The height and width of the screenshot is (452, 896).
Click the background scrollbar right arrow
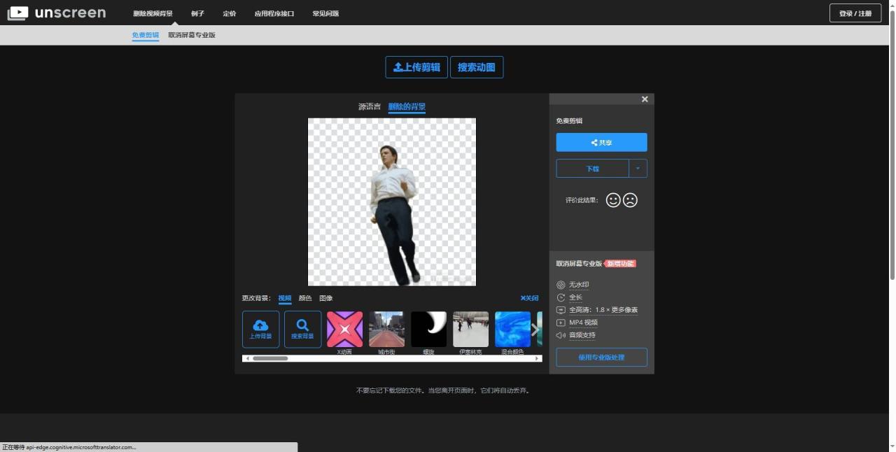click(538, 359)
